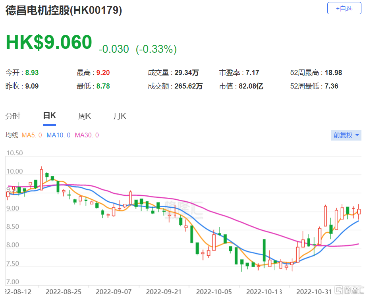Select the 日K daily chart tab
This screenshot has height=297, width=367.
(49, 116)
